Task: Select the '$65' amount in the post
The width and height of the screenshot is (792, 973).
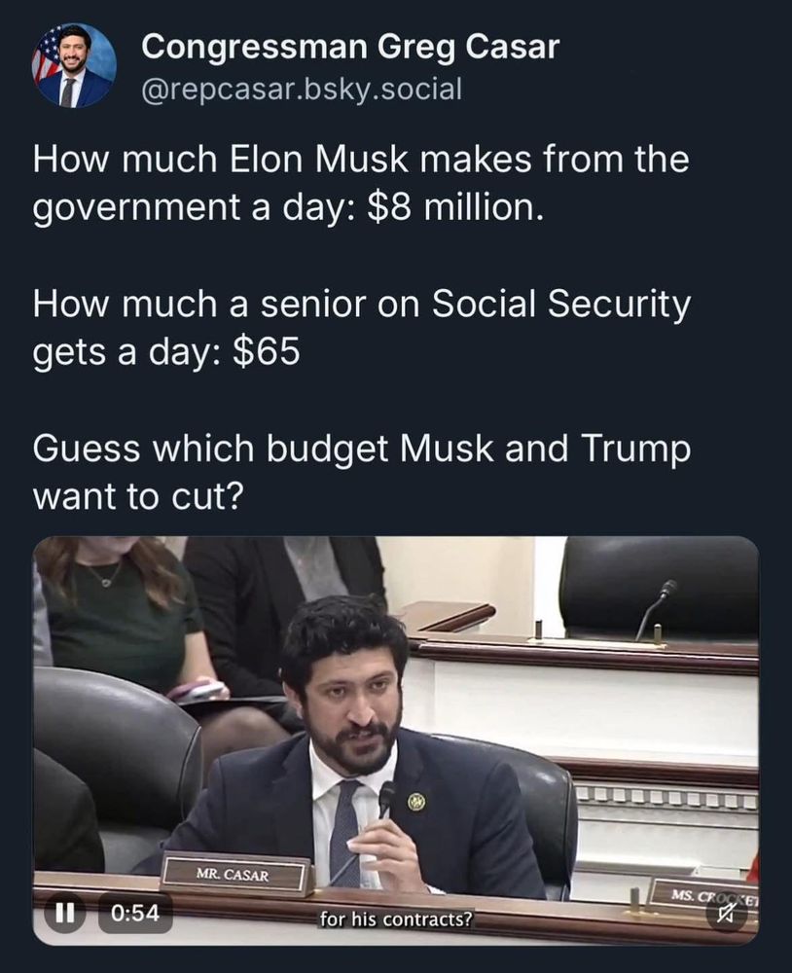Action: [x=266, y=352]
